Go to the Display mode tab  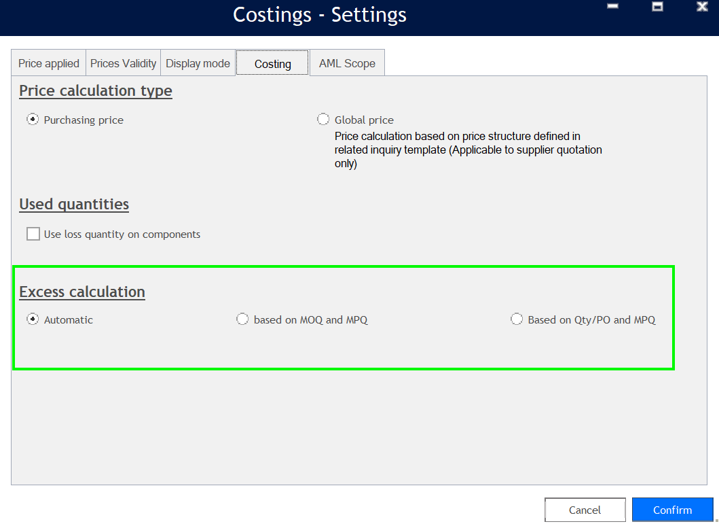pyautogui.click(x=198, y=63)
